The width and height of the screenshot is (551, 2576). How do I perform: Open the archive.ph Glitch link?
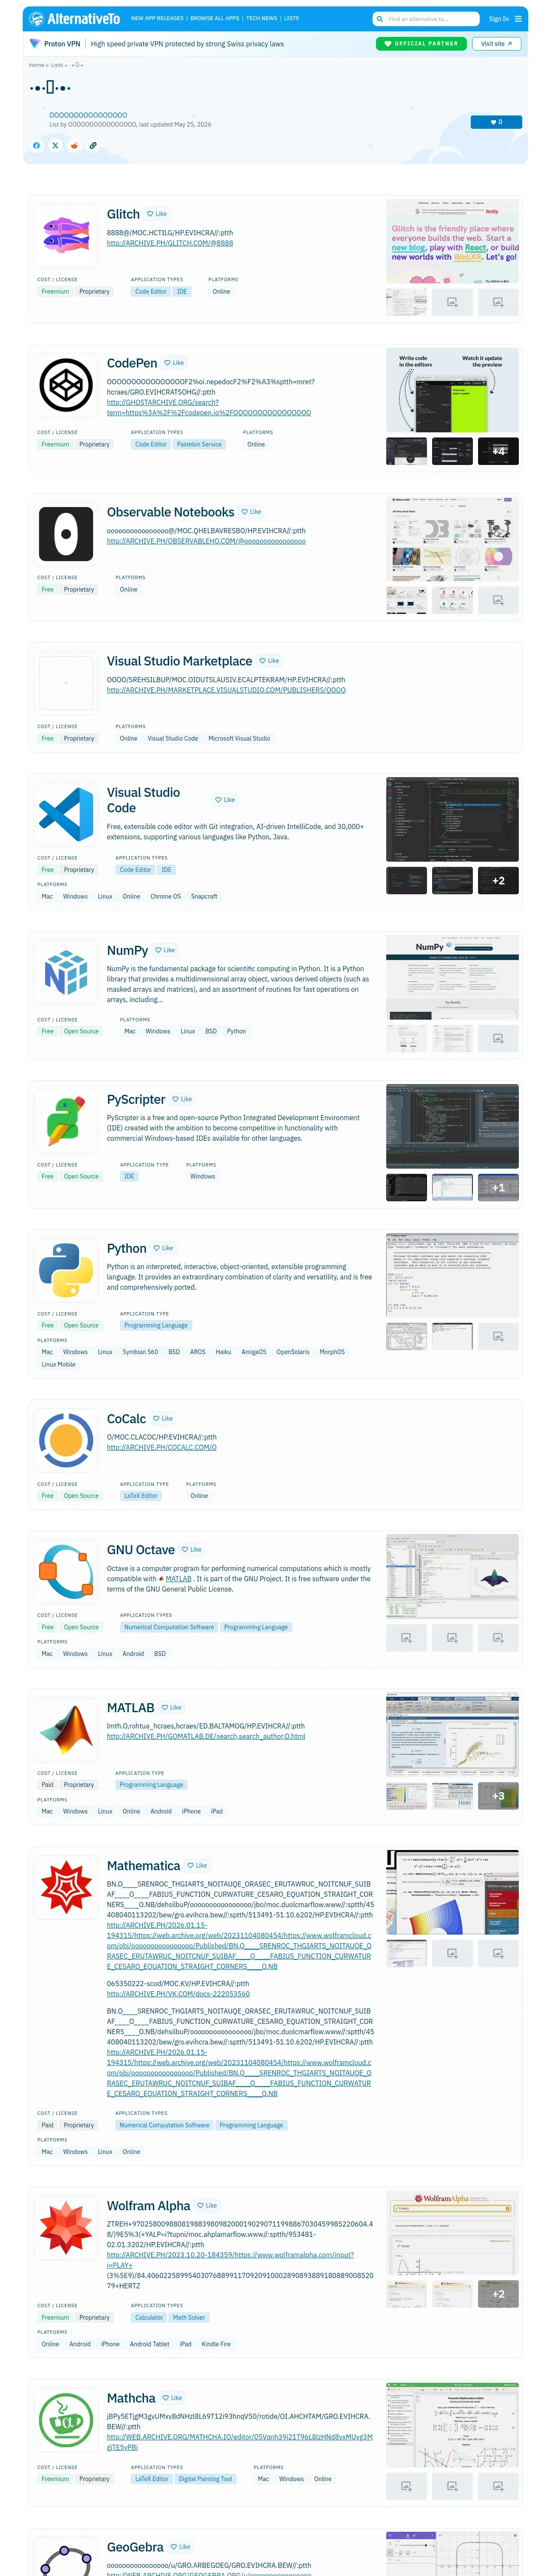[170, 243]
